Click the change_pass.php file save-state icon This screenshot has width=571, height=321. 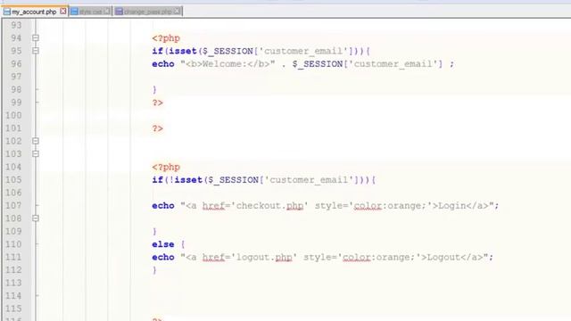pyautogui.click(x=119, y=12)
